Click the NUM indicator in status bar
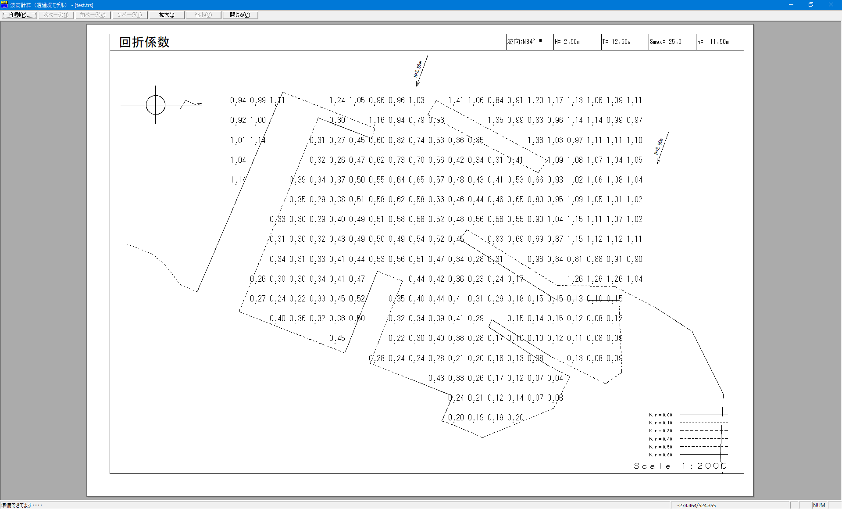 click(x=819, y=505)
